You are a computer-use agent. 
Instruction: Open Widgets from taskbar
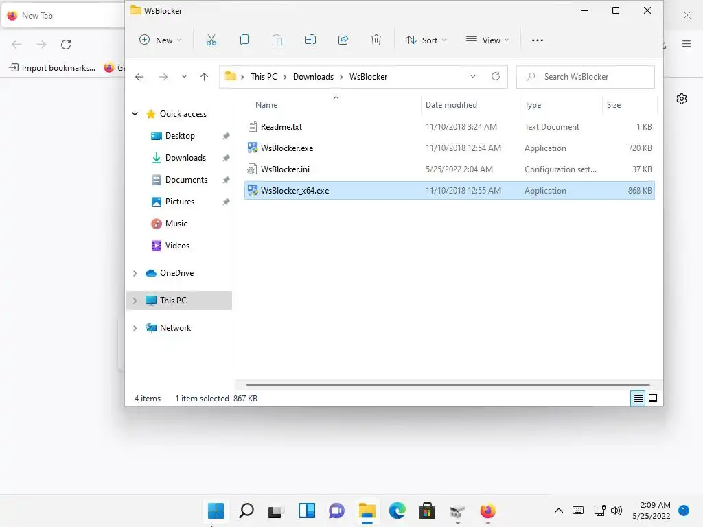click(x=307, y=511)
